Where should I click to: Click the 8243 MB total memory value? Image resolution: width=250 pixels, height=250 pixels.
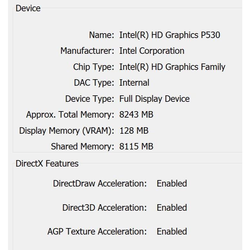click(136, 115)
